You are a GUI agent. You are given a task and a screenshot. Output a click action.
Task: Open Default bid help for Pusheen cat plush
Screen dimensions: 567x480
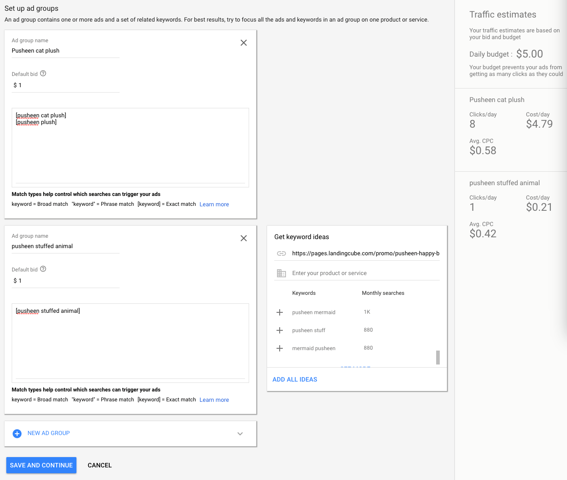(x=43, y=74)
